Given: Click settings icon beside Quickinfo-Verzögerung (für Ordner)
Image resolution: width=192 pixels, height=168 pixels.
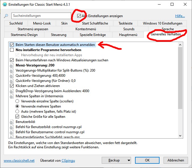Looking at the screenshot, I should coord(12,81).
